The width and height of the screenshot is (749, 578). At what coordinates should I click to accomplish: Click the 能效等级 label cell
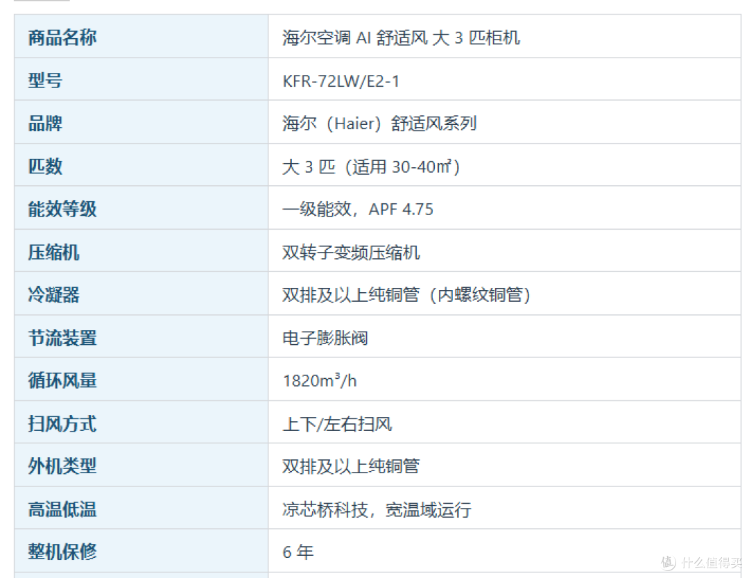[141, 208]
